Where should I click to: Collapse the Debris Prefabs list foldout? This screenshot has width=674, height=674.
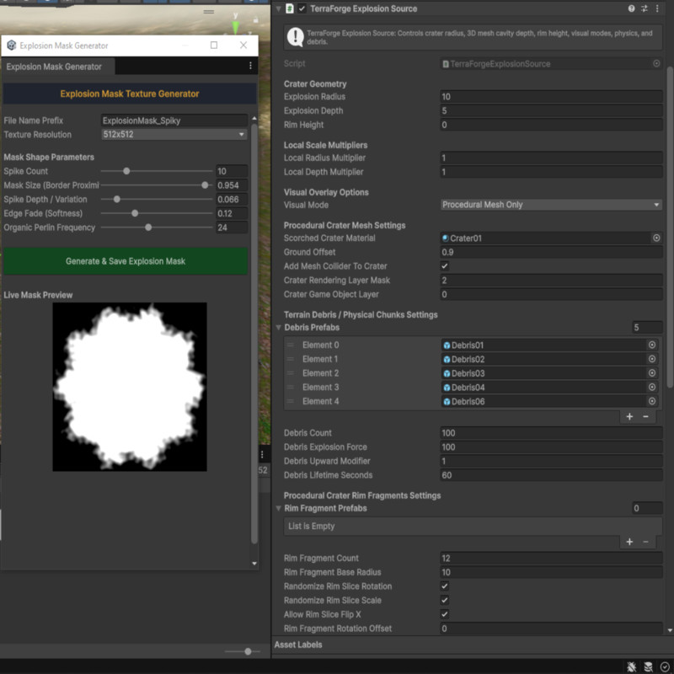point(278,328)
